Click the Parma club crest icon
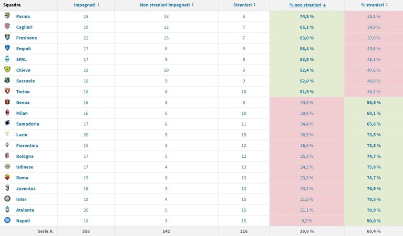 7,16
